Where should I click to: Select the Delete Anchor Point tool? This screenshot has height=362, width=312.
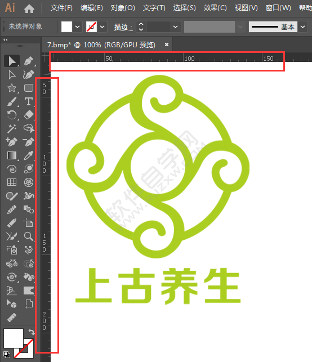tap(29, 142)
